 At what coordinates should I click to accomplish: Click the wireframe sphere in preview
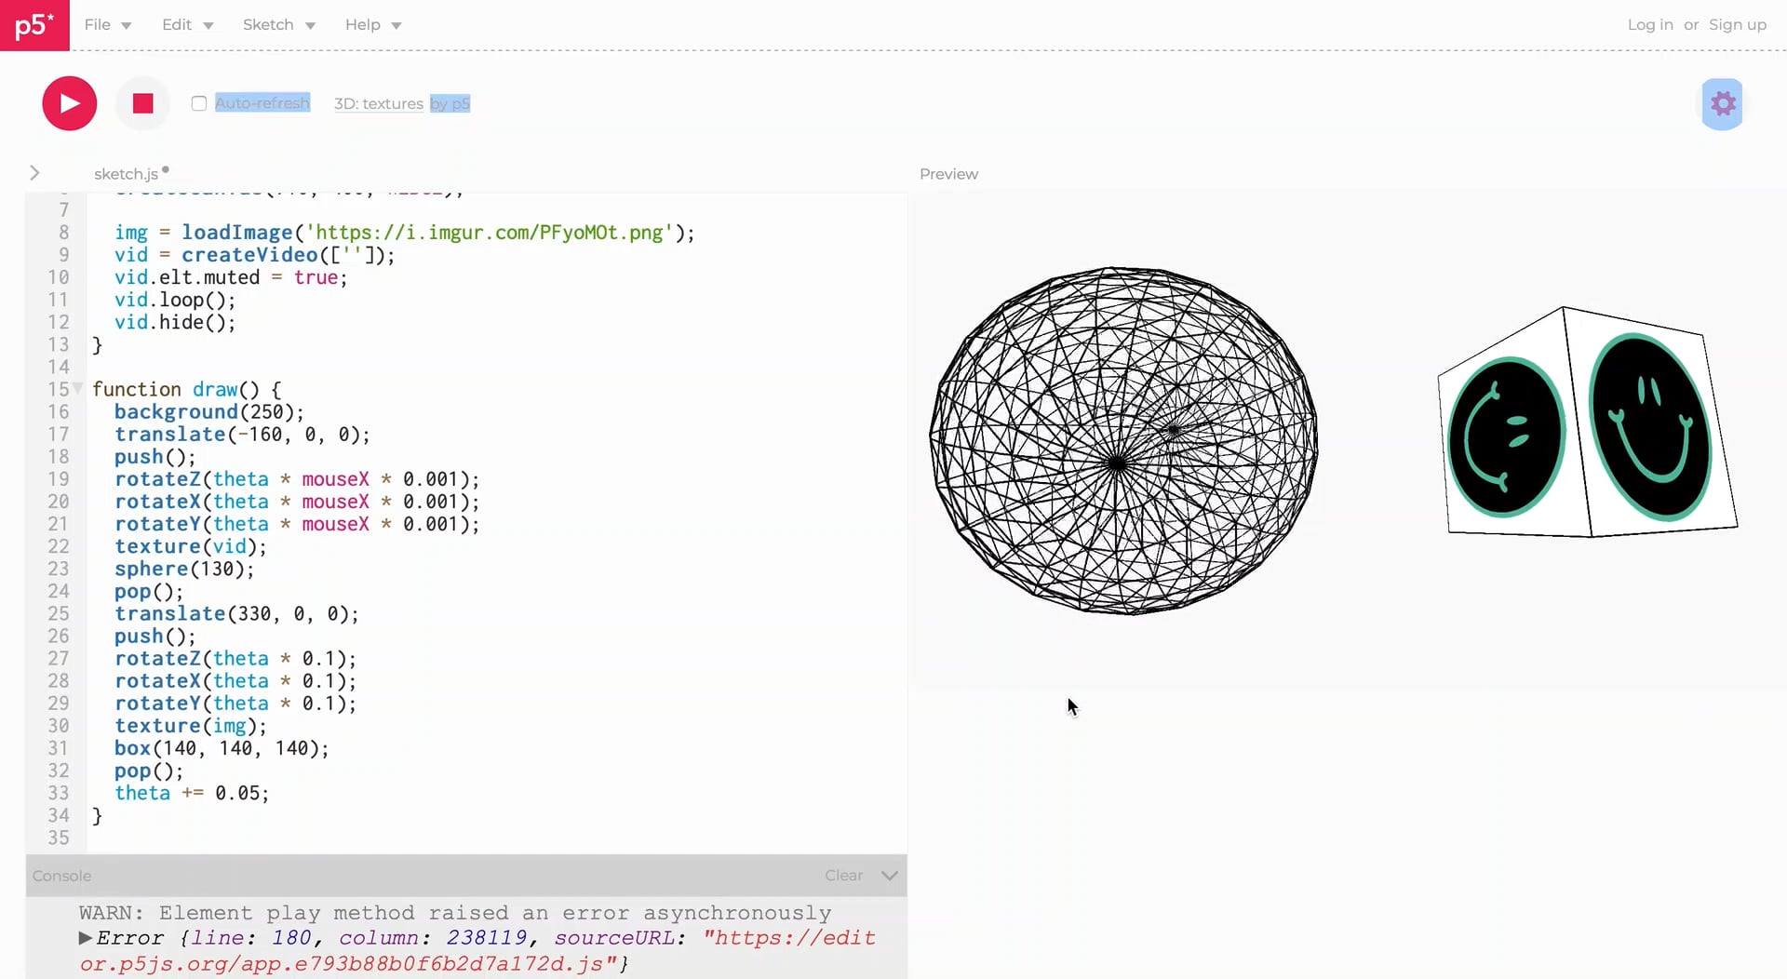tap(1123, 440)
